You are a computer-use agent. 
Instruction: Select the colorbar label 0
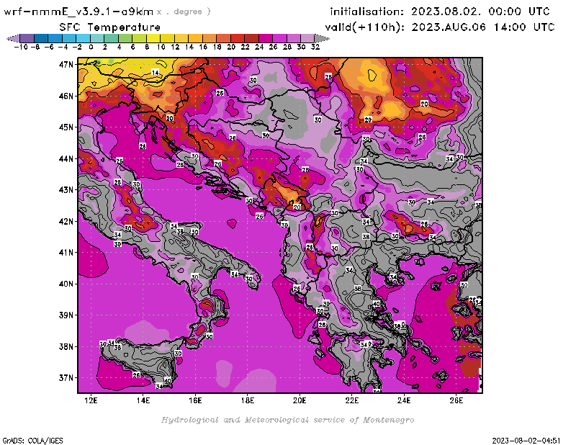coord(91,47)
